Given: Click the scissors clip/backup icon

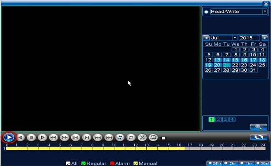Looking at the screenshot, I should [142, 137].
